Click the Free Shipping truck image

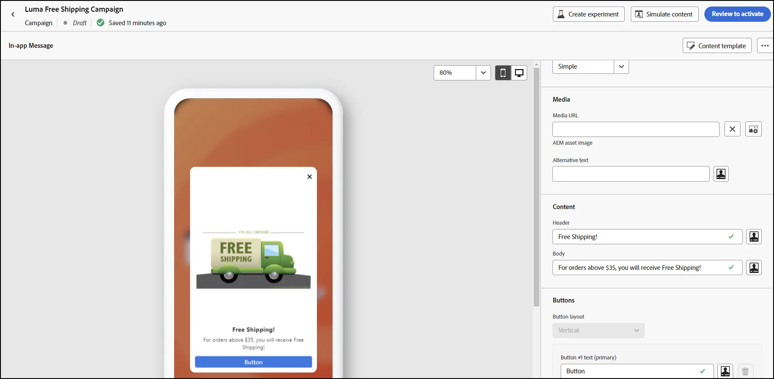pos(253,259)
